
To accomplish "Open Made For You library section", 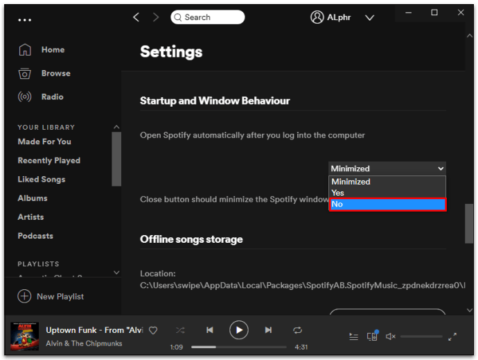I will click(44, 142).
